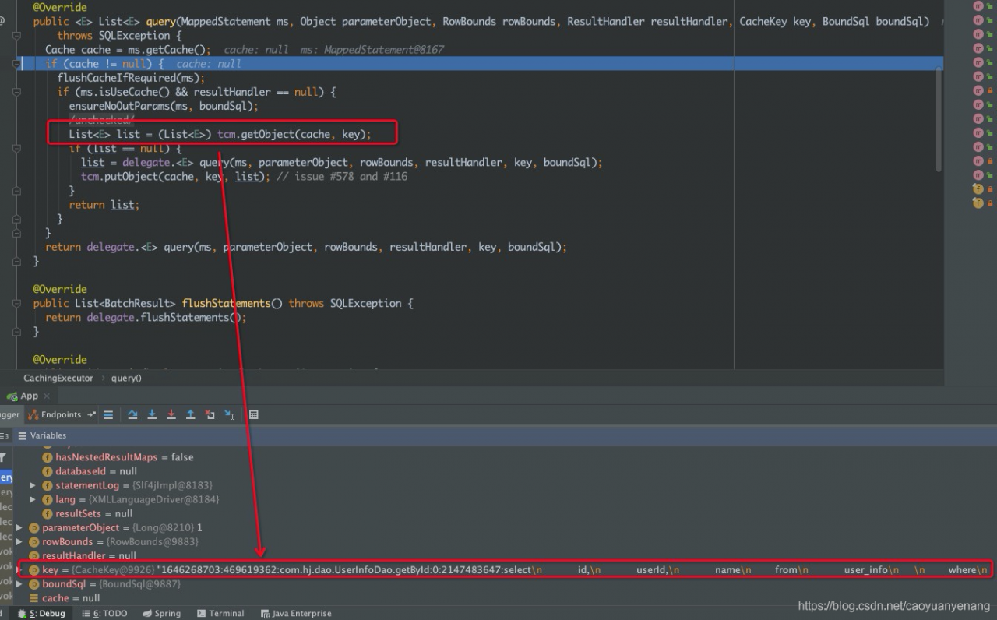Expand the parameterObject variable node
This screenshot has width=997, height=620.
[x=19, y=528]
